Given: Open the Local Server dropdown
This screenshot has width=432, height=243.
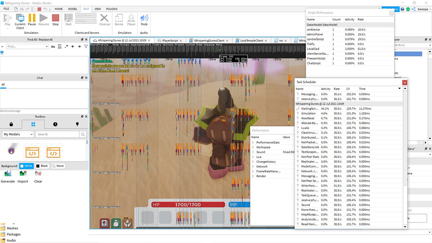Looking at the screenshot, I should pos(86,15).
